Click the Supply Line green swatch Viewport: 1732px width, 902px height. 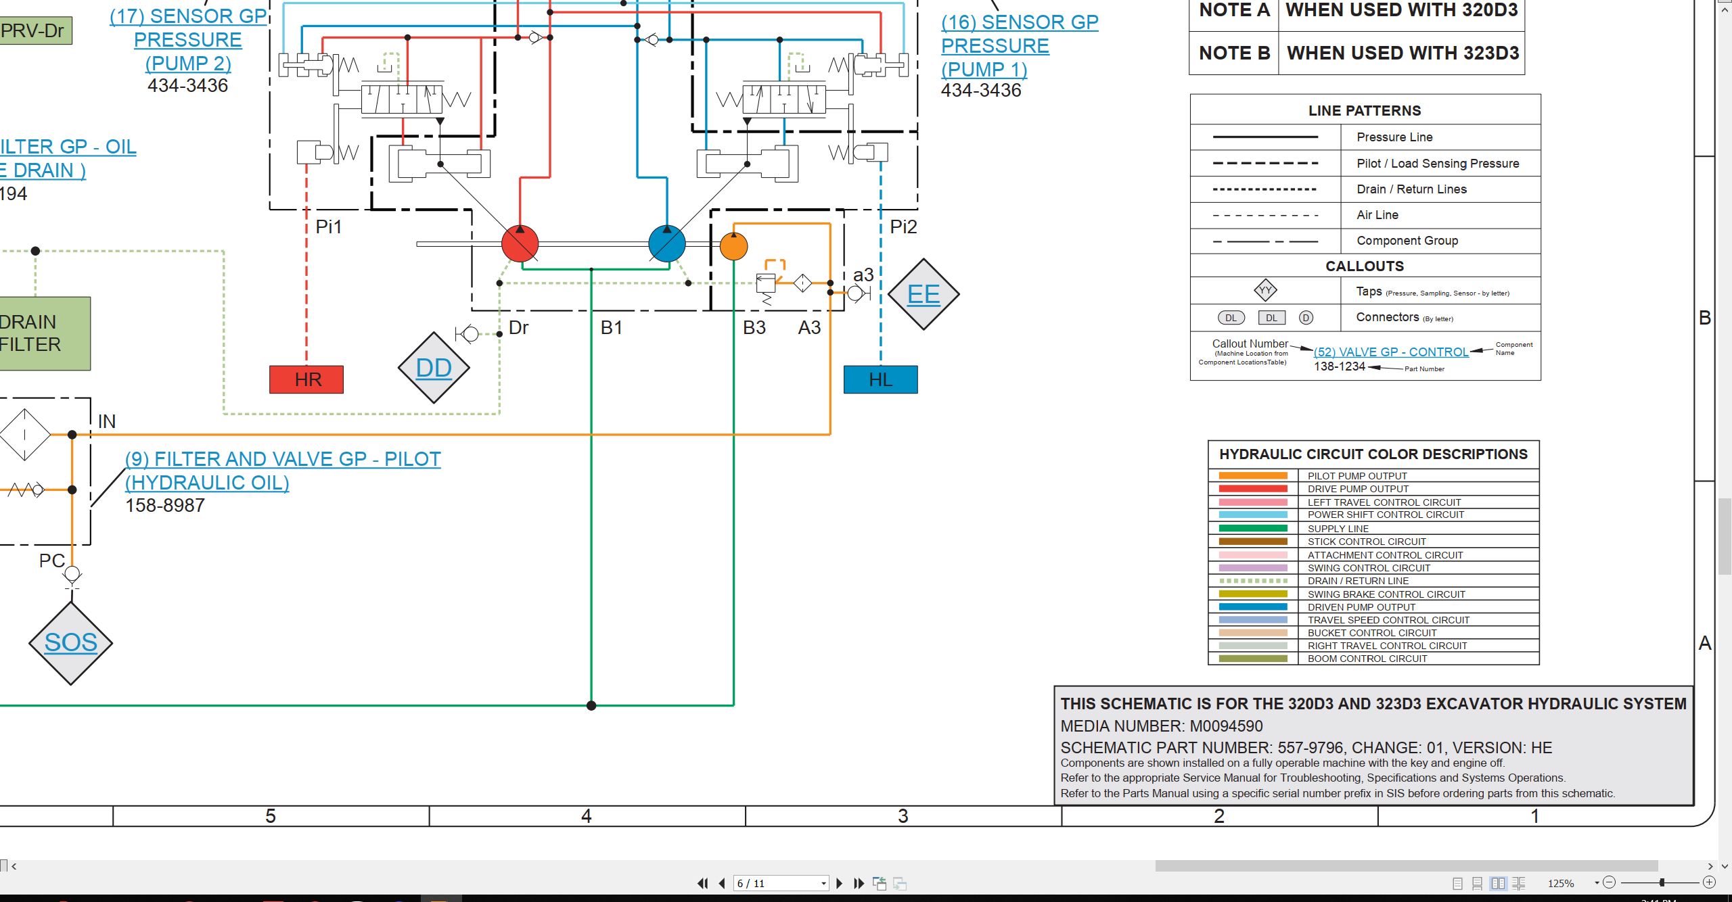(1253, 528)
